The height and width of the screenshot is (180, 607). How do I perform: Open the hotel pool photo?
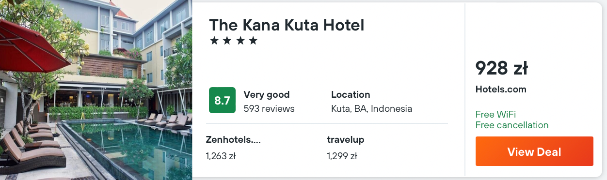pyautogui.click(x=96, y=90)
